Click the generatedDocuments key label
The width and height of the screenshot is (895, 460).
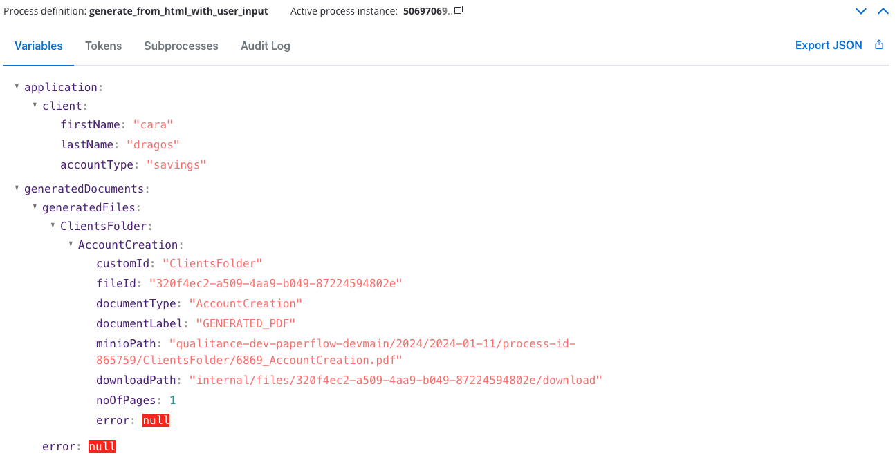click(x=84, y=189)
